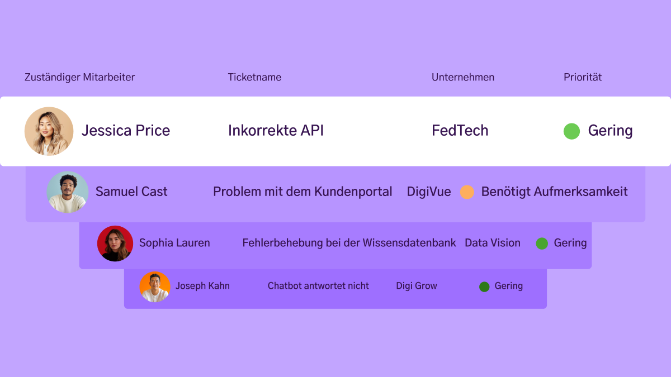Select Joseph Kahn's avatar image

pos(155,287)
